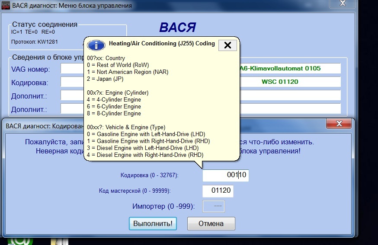Click '0 = Rest of World (RoW)' line
378x245 pixels.
[x=118, y=65]
